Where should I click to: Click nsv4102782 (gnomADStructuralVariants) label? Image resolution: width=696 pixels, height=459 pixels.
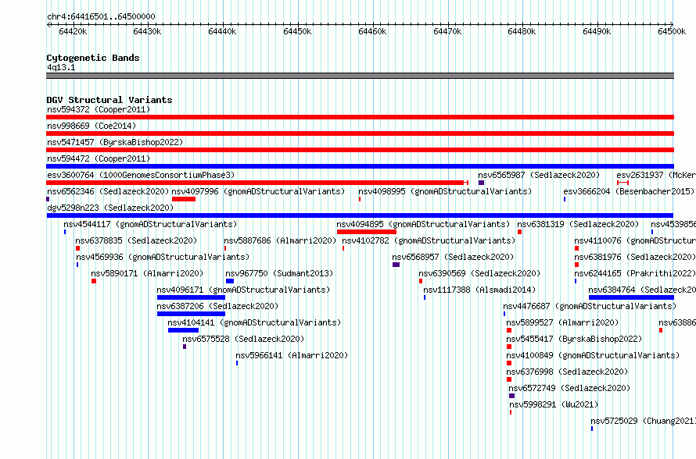tap(429, 240)
